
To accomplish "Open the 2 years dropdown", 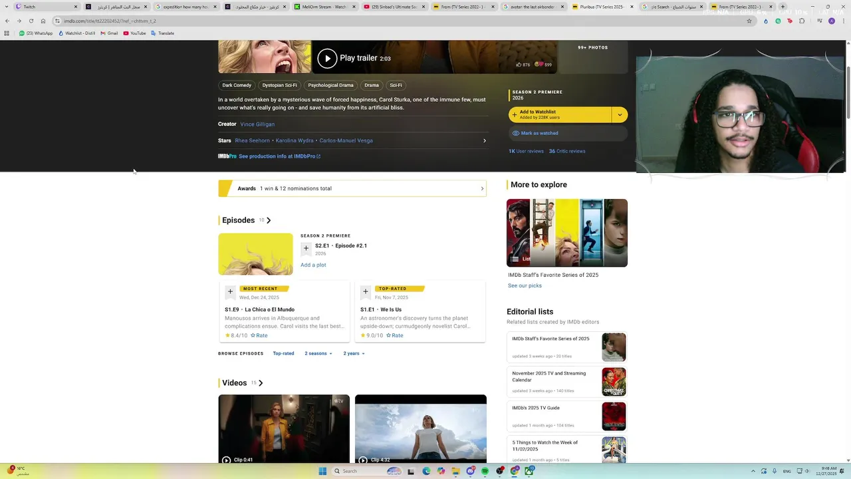I will tap(354, 353).
